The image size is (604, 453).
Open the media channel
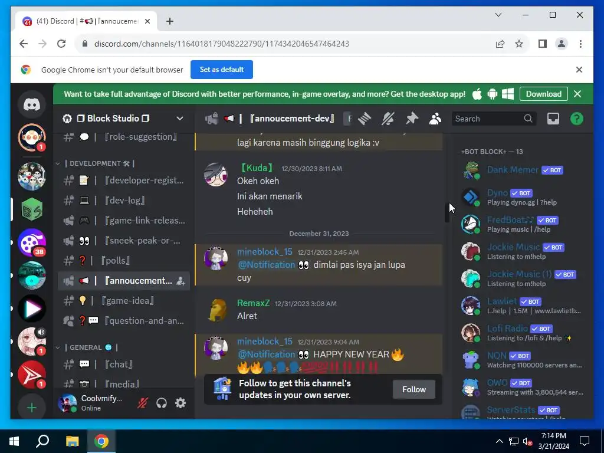(123, 383)
